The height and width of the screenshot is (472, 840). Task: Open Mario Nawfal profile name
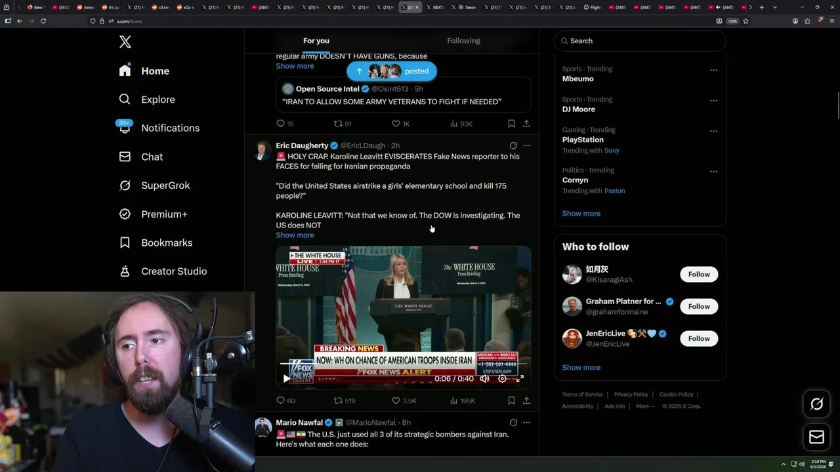[x=299, y=423]
